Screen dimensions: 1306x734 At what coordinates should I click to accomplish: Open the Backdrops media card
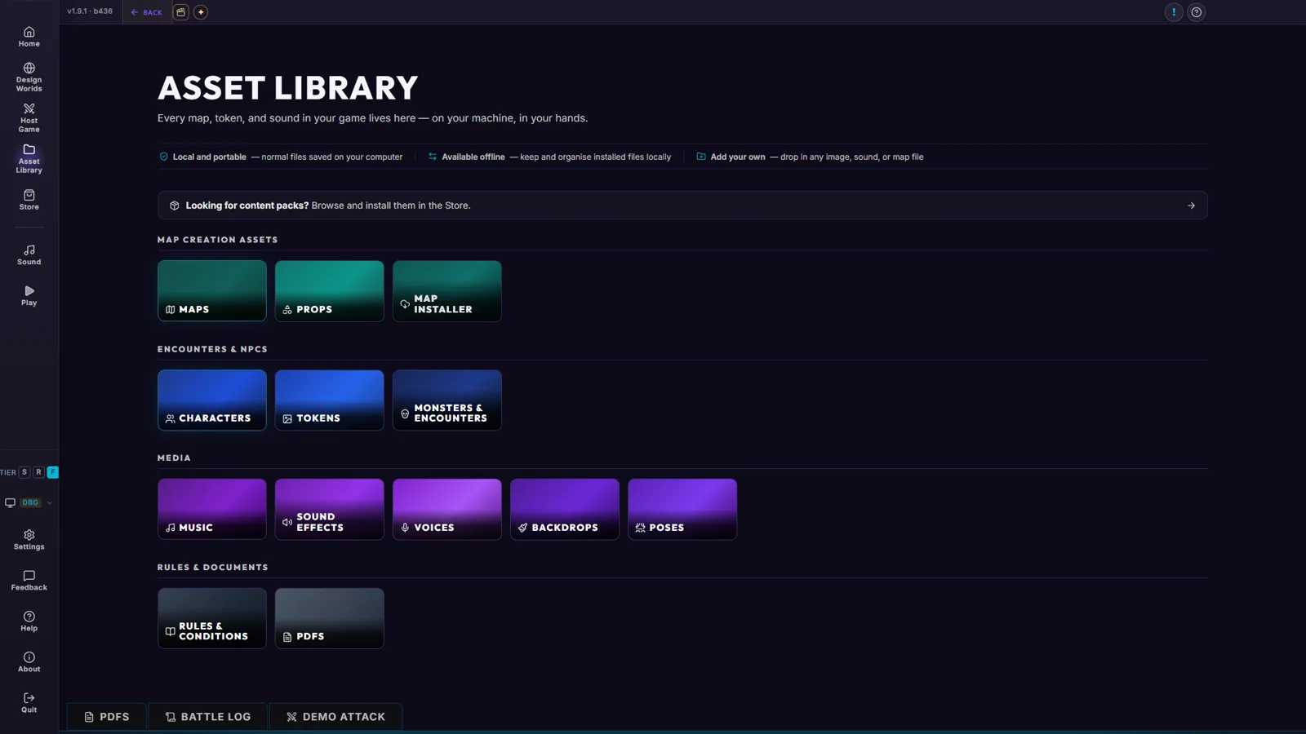pos(565,509)
